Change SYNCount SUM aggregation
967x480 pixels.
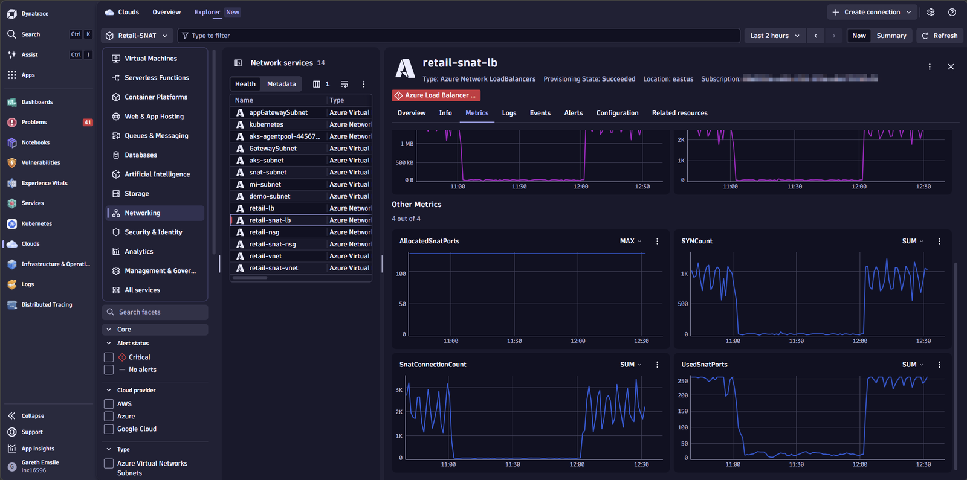coord(913,241)
